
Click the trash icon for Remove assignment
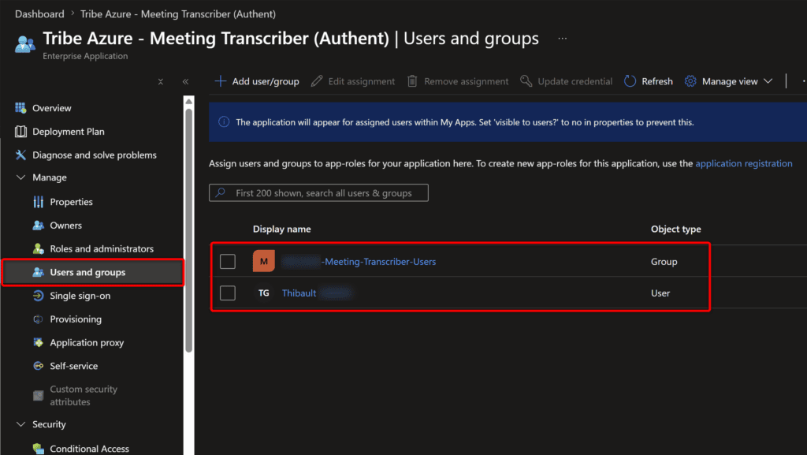[412, 81]
